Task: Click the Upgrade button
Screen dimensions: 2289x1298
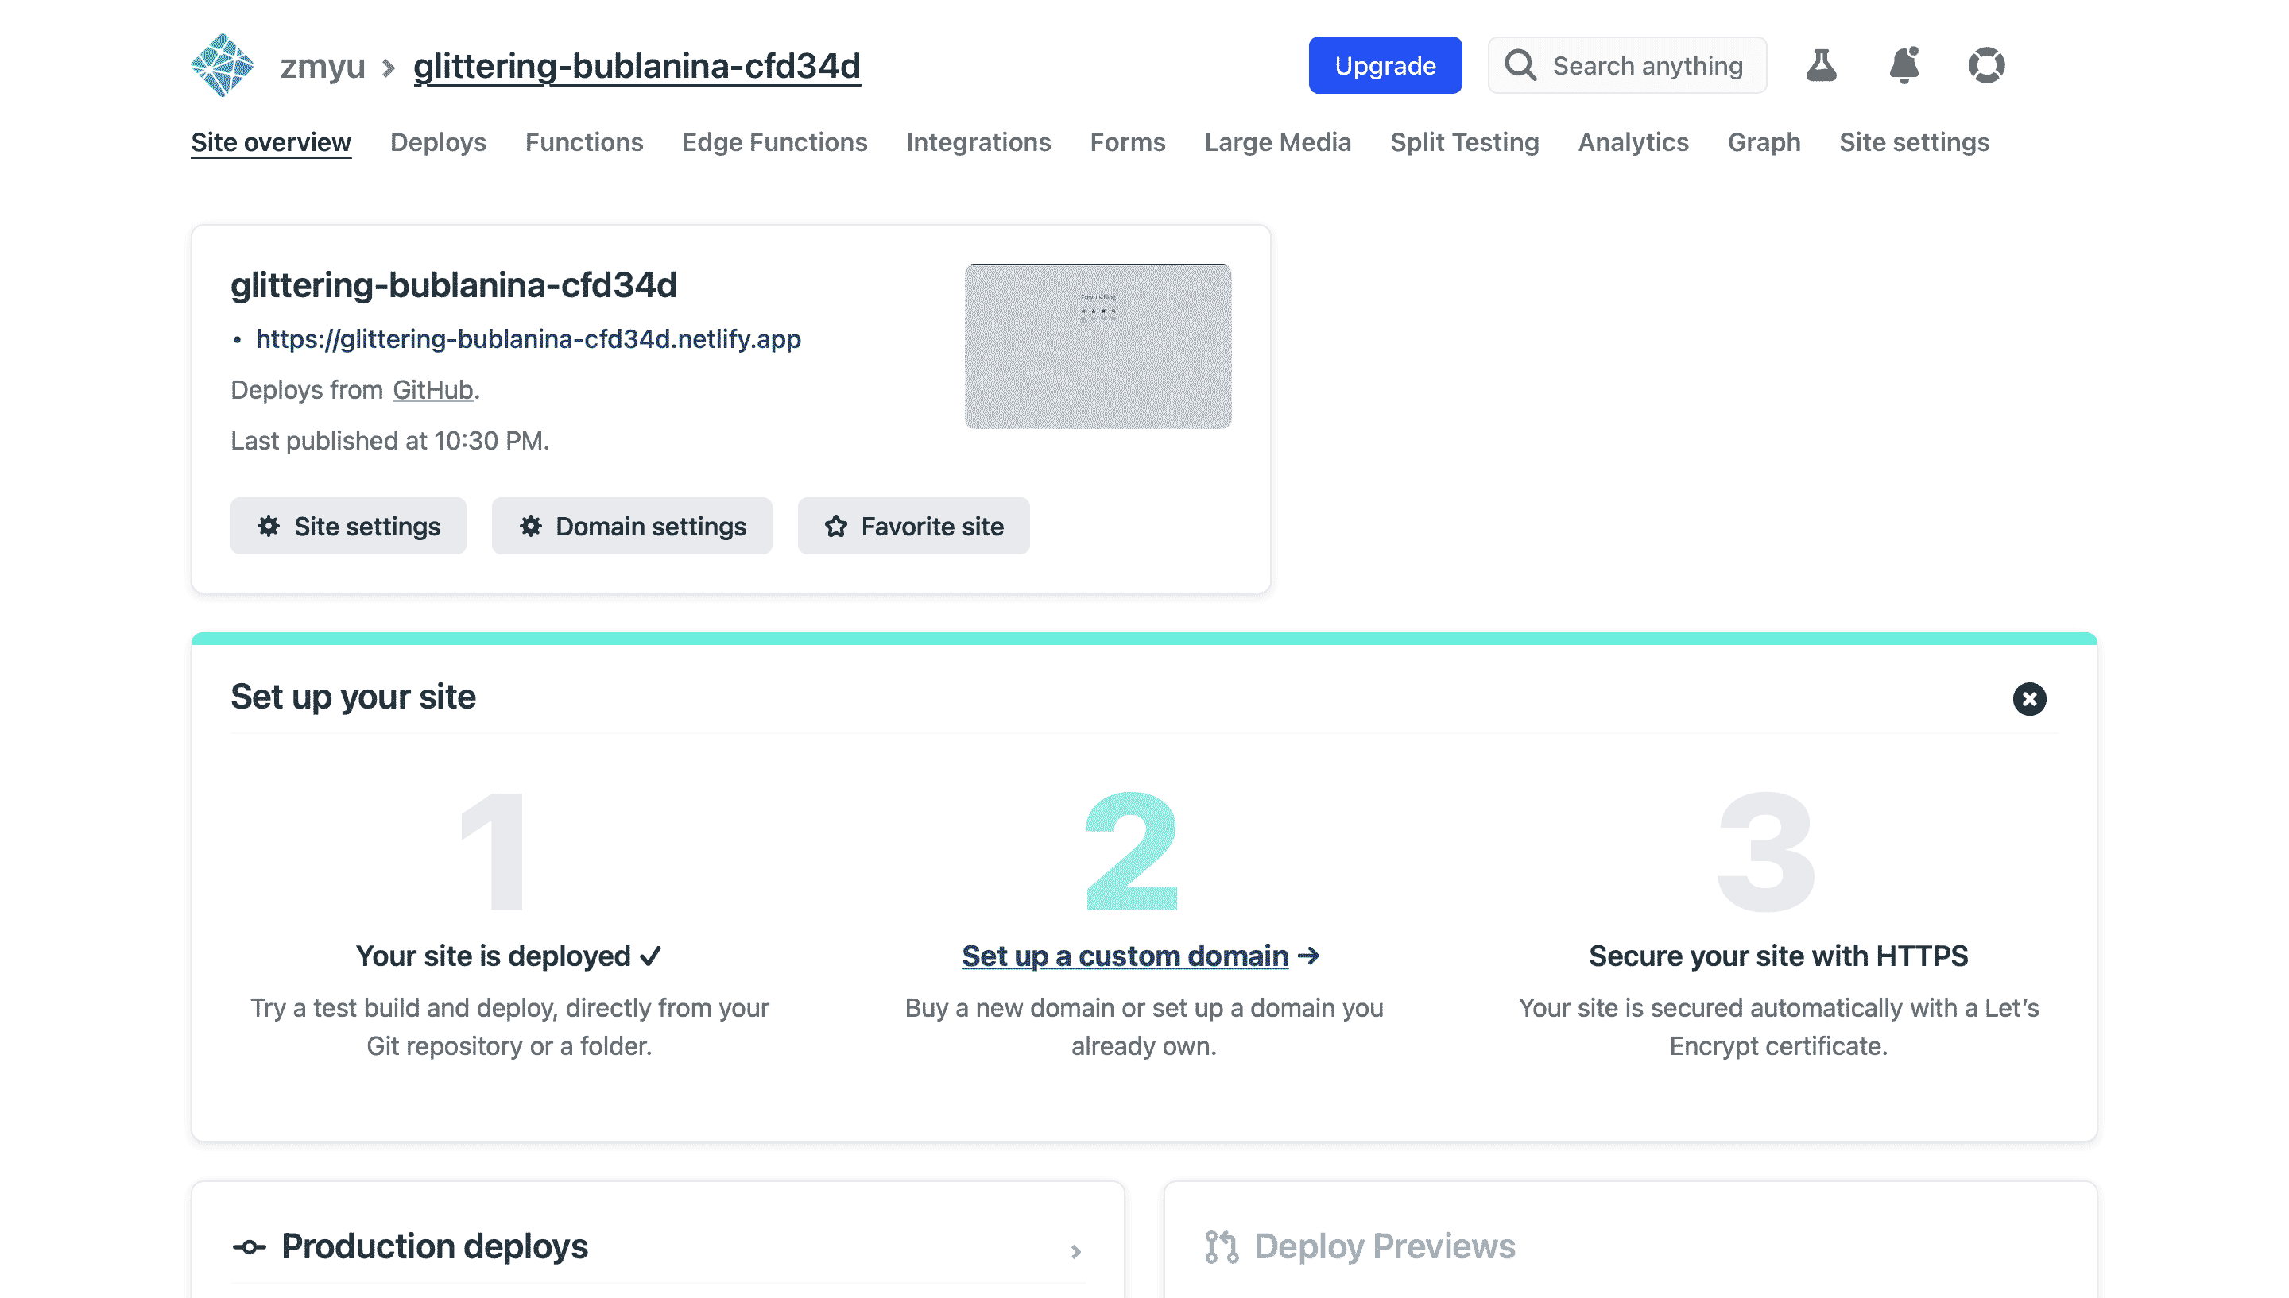Action: (x=1384, y=64)
